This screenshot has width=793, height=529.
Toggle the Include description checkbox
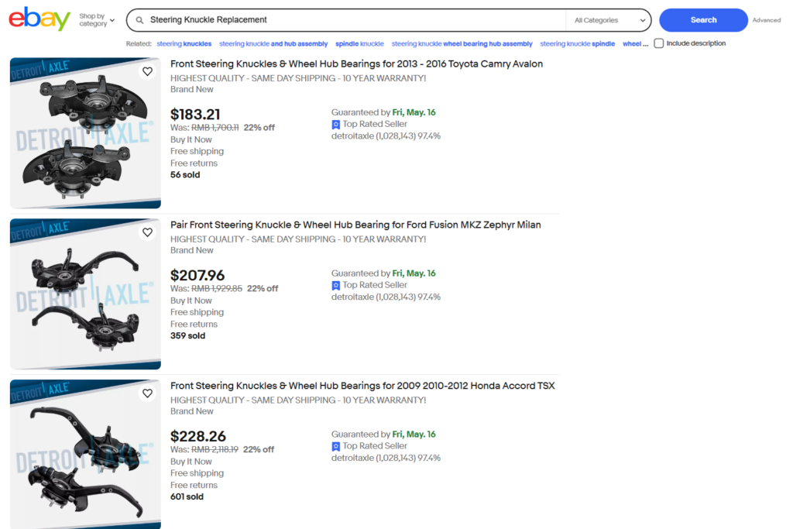658,43
